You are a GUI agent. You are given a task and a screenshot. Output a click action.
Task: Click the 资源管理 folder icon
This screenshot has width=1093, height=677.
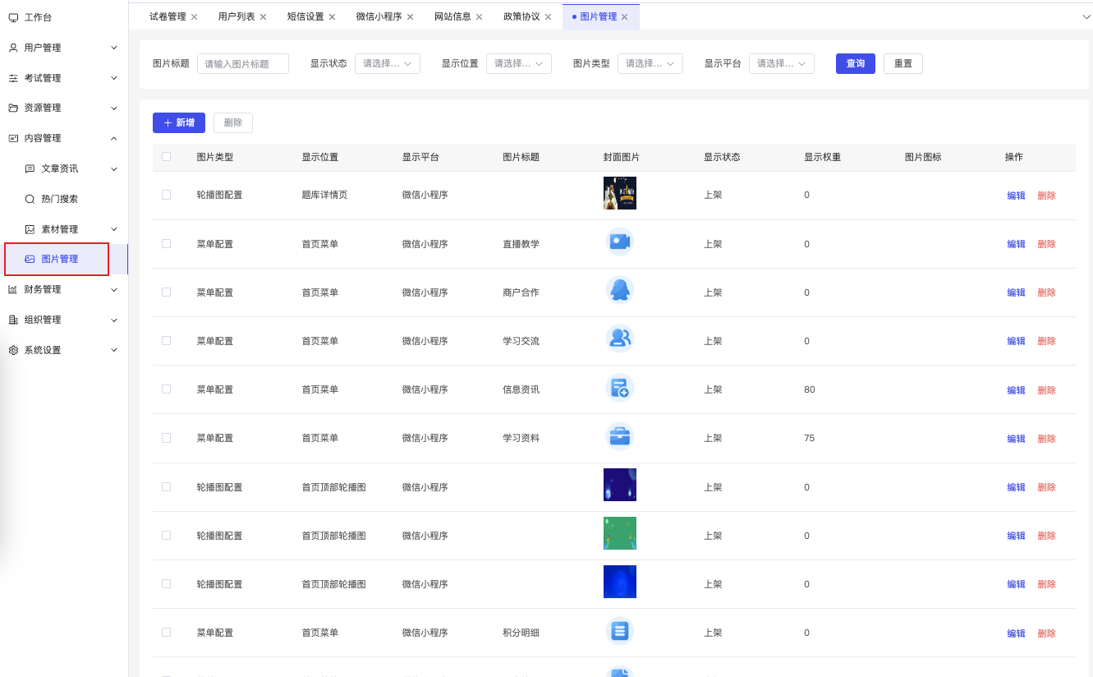(x=12, y=108)
